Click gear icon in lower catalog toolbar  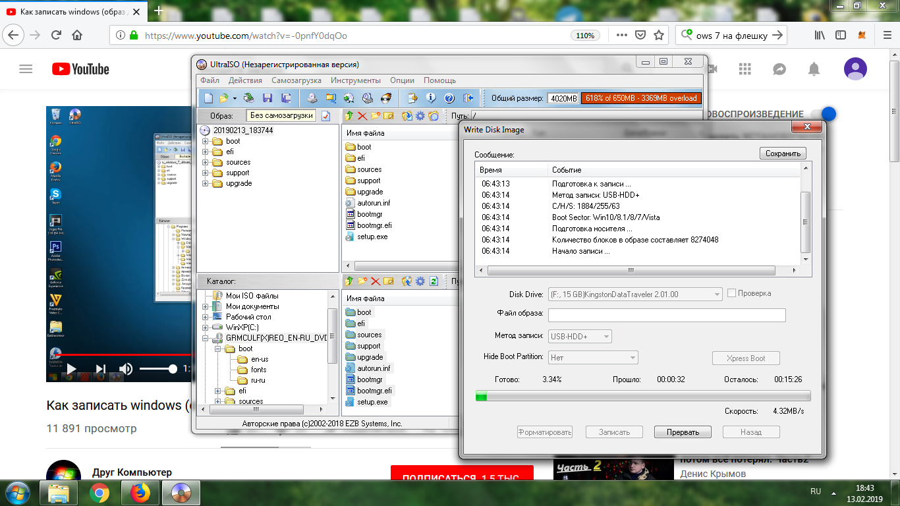pos(420,281)
